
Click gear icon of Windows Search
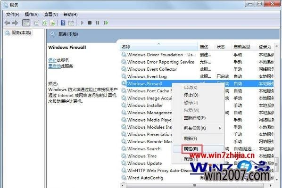pos(124,148)
